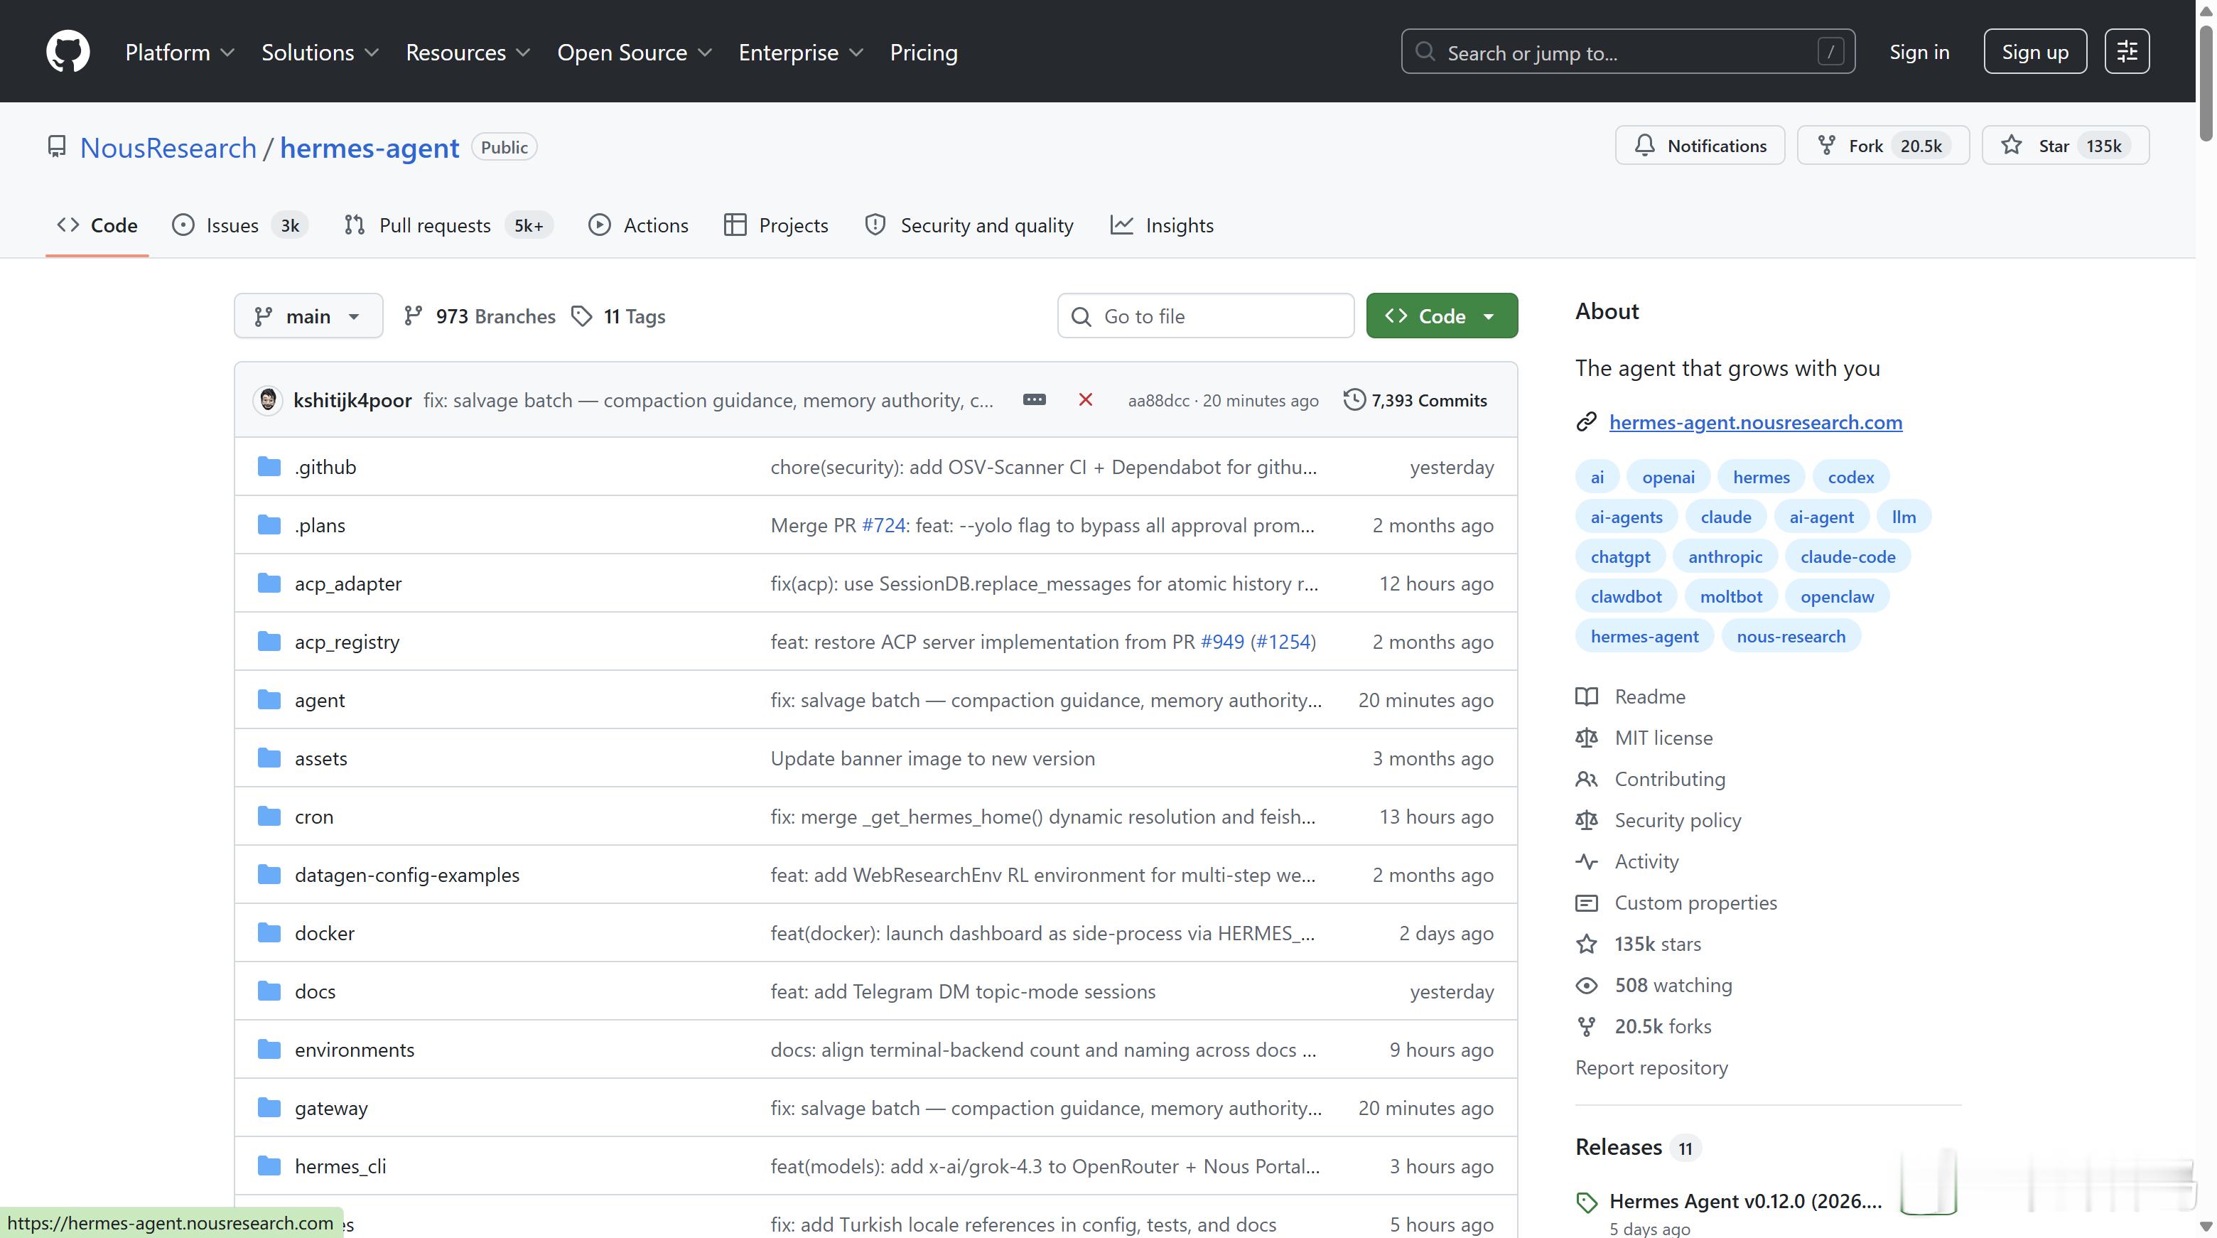
Task: Switch to the Code tab
Action: [x=97, y=225]
